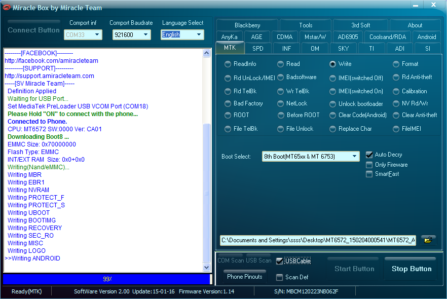Viewport: 447px width, 299px height.
Task: Switch to the MTK tab
Action: [x=230, y=48]
